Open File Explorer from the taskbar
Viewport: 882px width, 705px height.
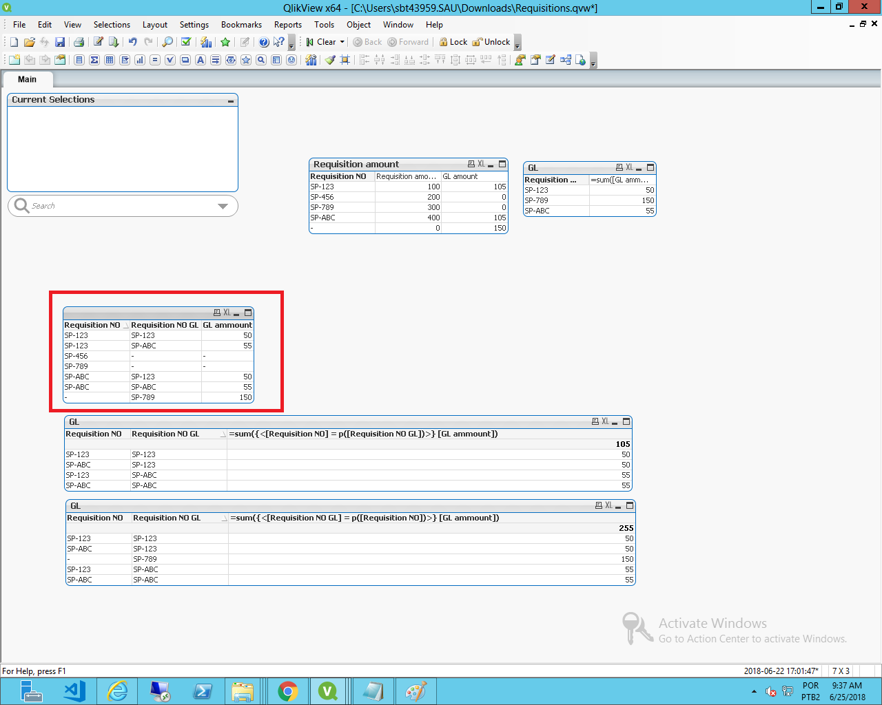[242, 691]
